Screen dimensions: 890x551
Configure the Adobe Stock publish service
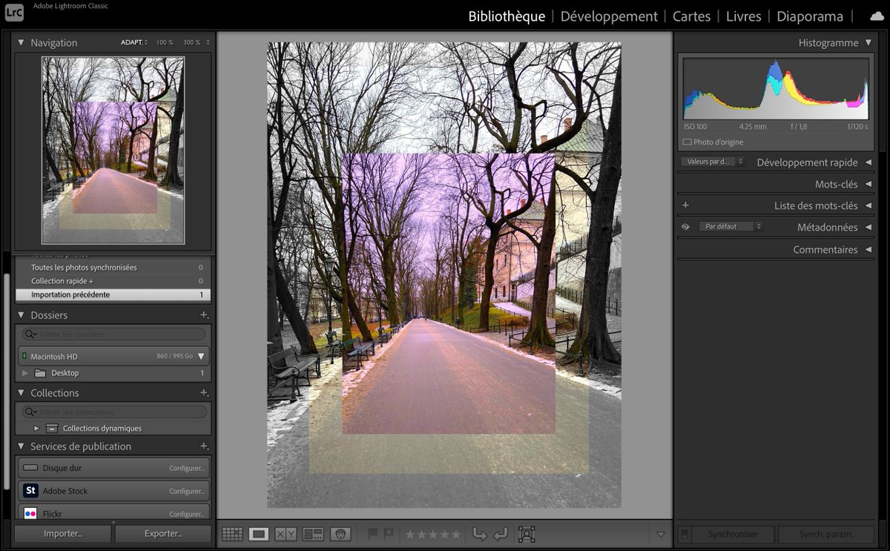click(186, 491)
